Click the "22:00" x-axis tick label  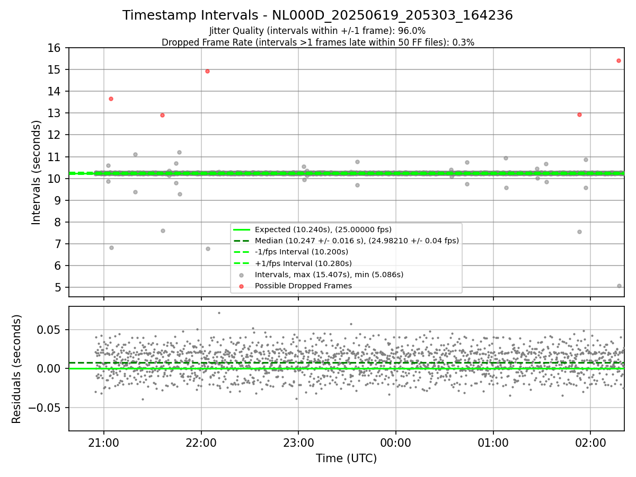pyautogui.click(x=201, y=443)
